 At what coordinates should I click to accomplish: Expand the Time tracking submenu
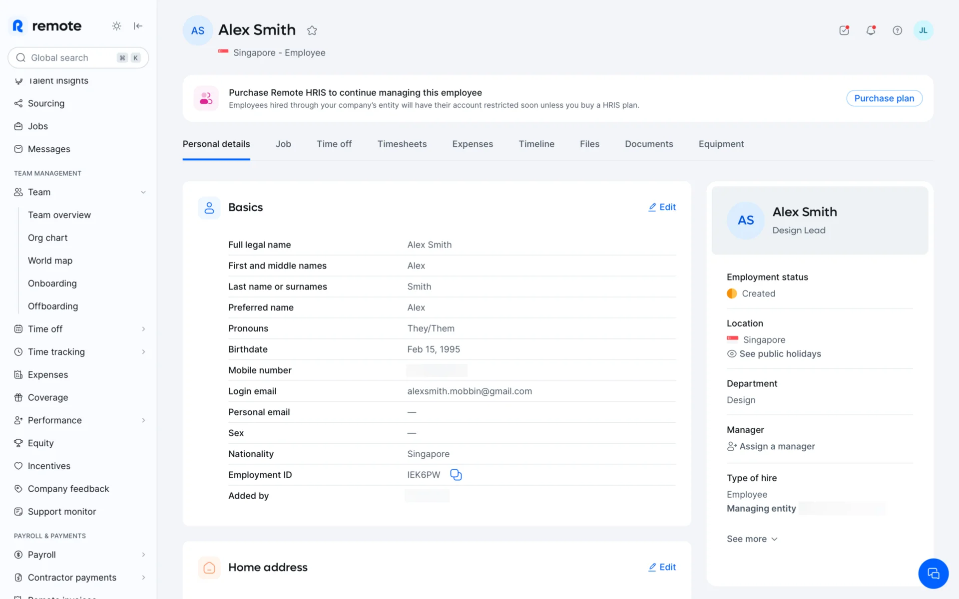(143, 352)
